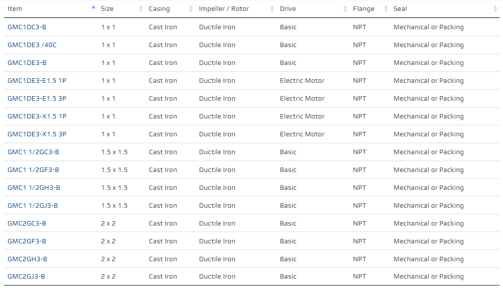Select the GMC2GH3-B item link

[x=27, y=259]
